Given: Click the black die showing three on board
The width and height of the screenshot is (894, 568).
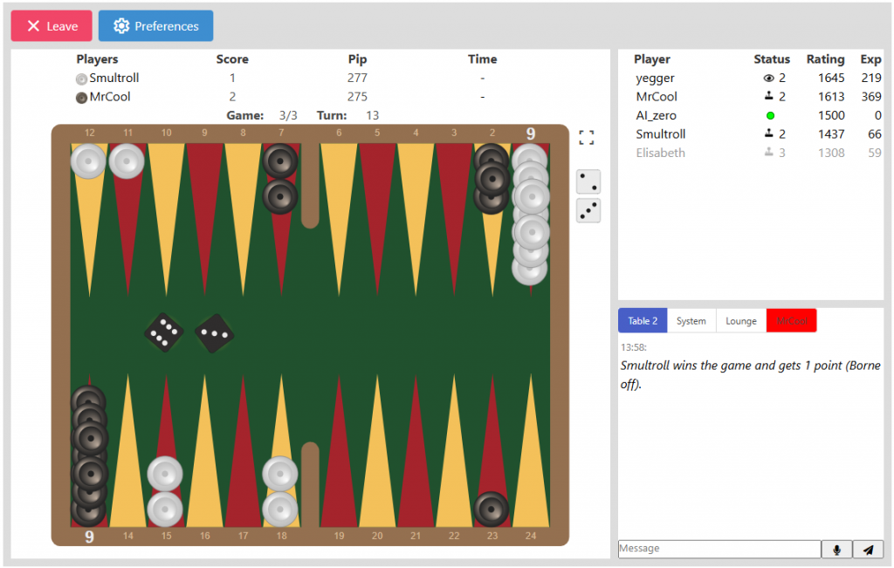Looking at the screenshot, I should tap(214, 332).
